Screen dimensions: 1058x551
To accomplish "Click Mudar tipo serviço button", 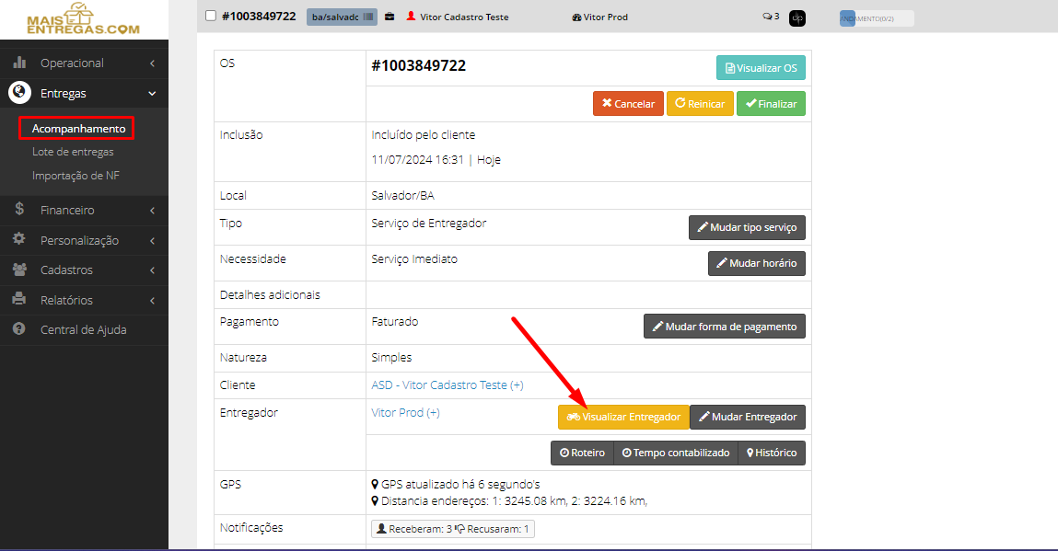I will [747, 227].
